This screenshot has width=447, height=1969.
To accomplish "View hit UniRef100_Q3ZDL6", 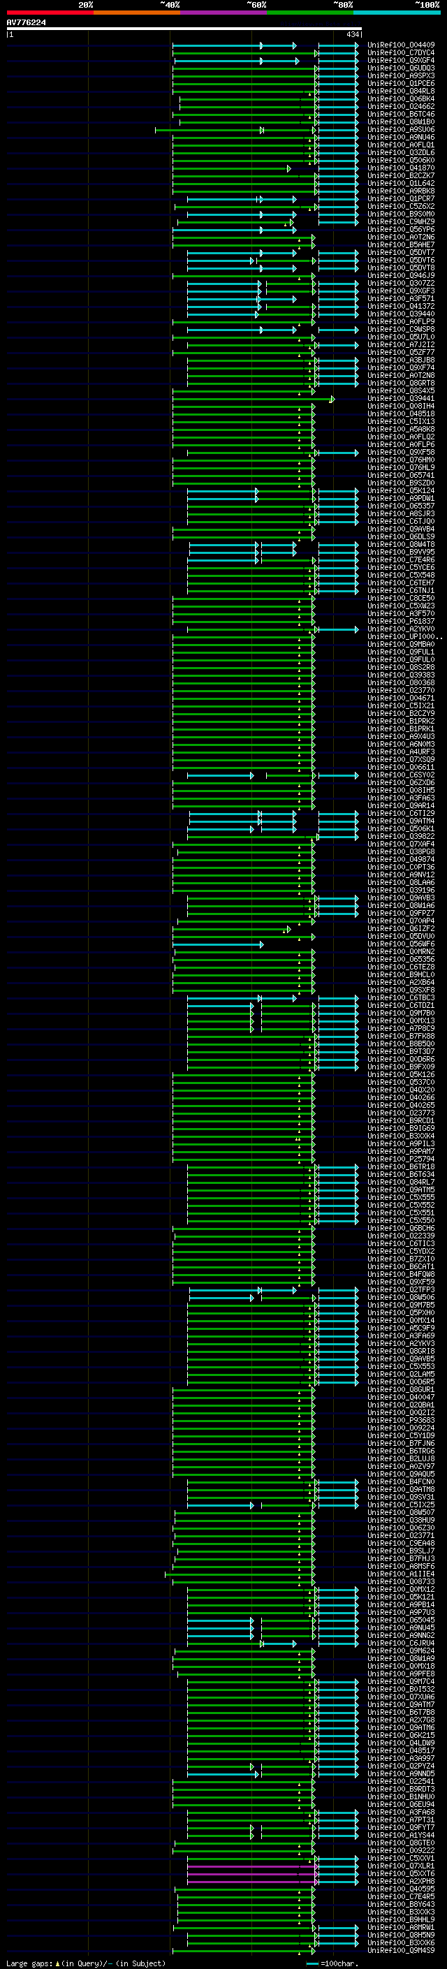I will point(401,153).
